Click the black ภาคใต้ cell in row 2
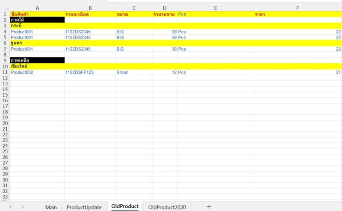Viewport: 342px width, 211px height. click(x=37, y=20)
